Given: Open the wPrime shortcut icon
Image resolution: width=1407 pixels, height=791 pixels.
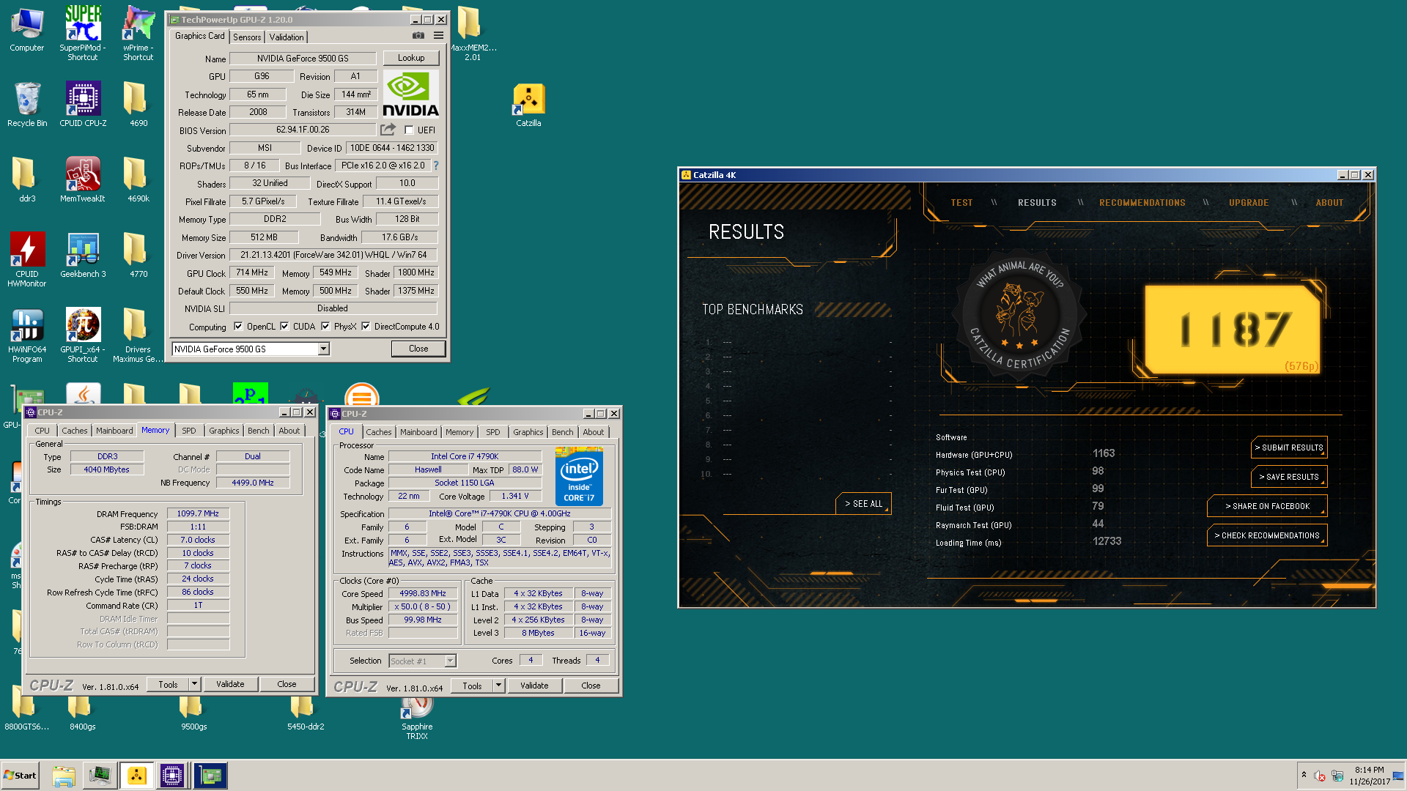Looking at the screenshot, I should (139, 33).
